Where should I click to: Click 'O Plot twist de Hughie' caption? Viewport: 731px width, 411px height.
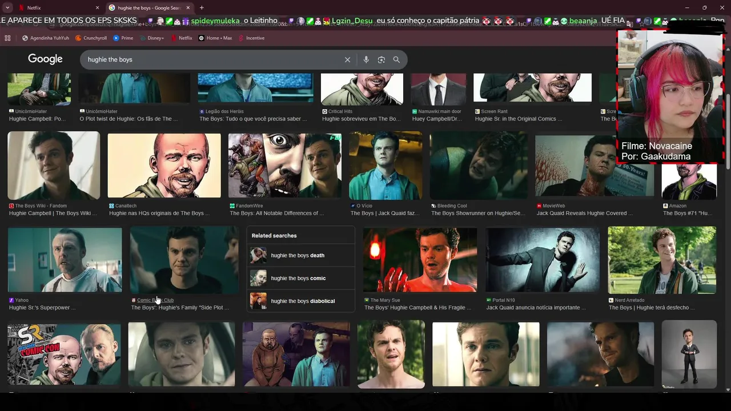click(x=128, y=119)
